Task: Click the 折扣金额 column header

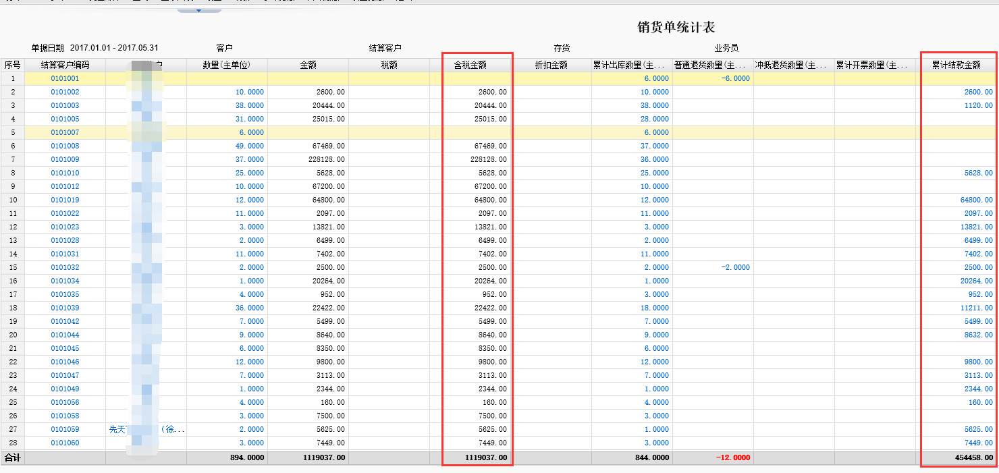Action: 551,65
